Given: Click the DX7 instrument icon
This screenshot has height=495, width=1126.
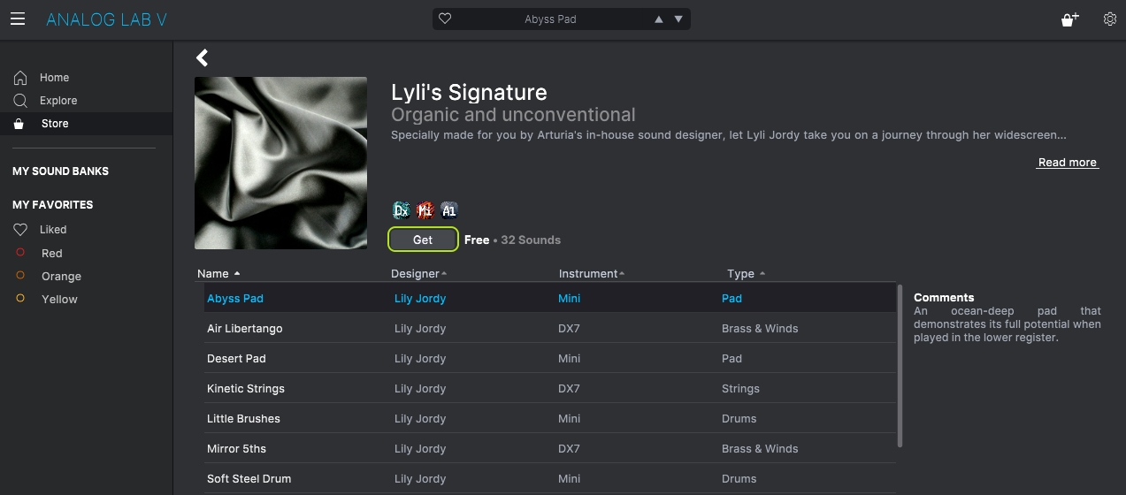Looking at the screenshot, I should 401,210.
